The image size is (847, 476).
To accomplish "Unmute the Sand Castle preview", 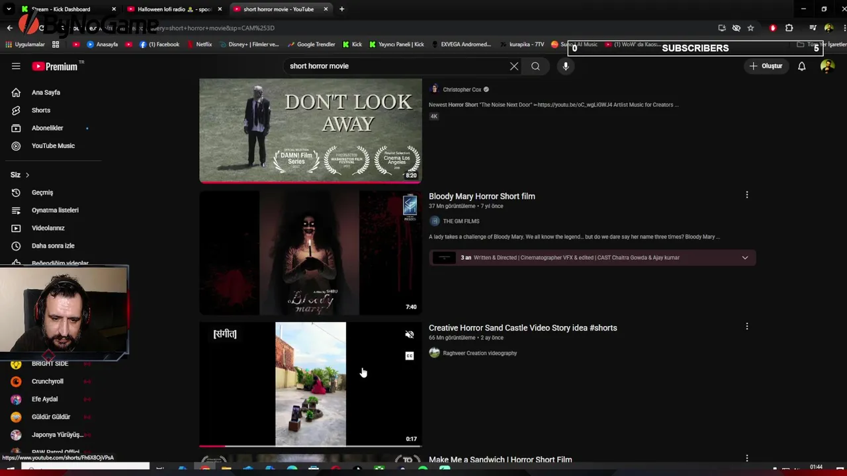I will pyautogui.click(x=409, y=335).
